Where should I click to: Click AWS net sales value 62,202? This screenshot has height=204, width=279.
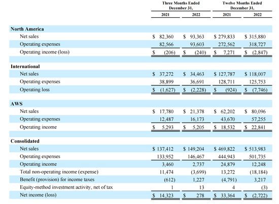coord(228,111)
